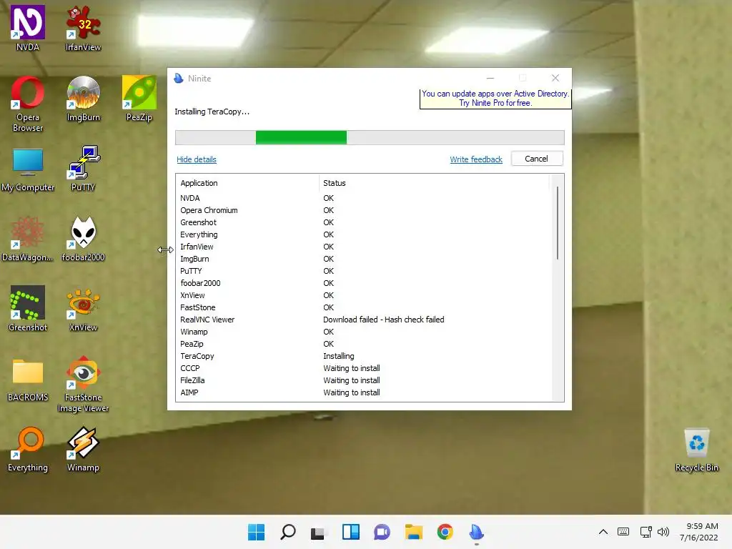
Task: Click the Ninite Pro Active Directory banner
Action: 495,99
